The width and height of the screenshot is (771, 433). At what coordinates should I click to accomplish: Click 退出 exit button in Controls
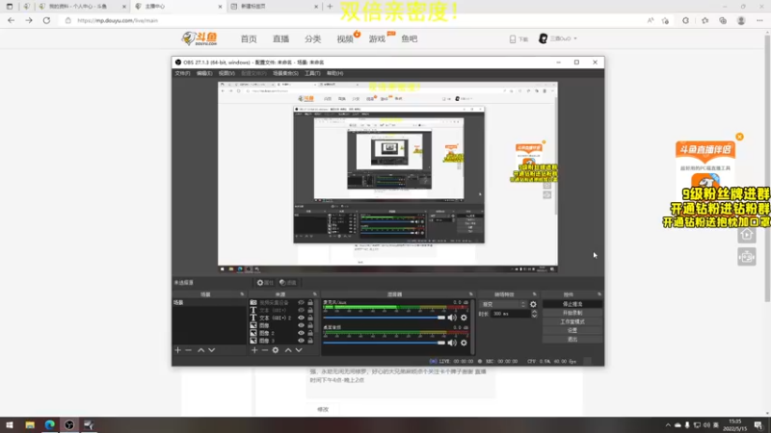coord(572,340)
